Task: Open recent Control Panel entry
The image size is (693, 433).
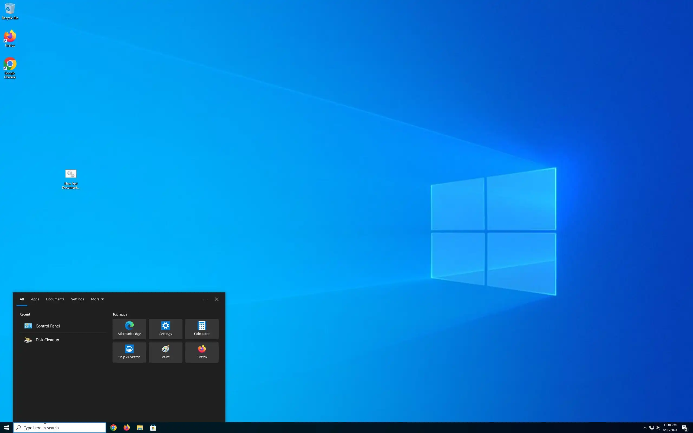Action: (48, 326)
